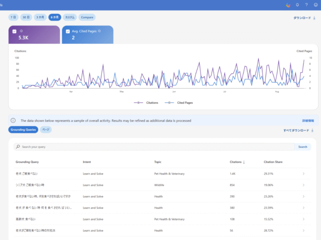Open the notifications bell icon
The width and height of the screenshot is (321, 240).
coord(297,4)
